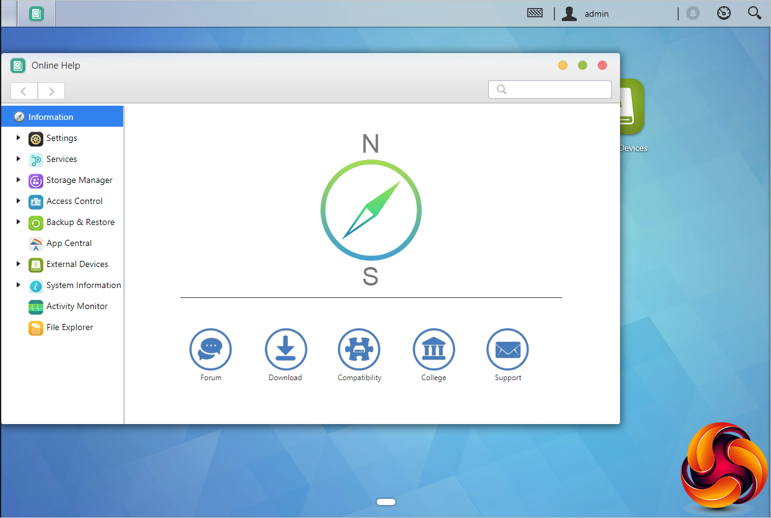Open the Forum icon
This screenshot has width=771, height=518.
click(x=210, y=349)
